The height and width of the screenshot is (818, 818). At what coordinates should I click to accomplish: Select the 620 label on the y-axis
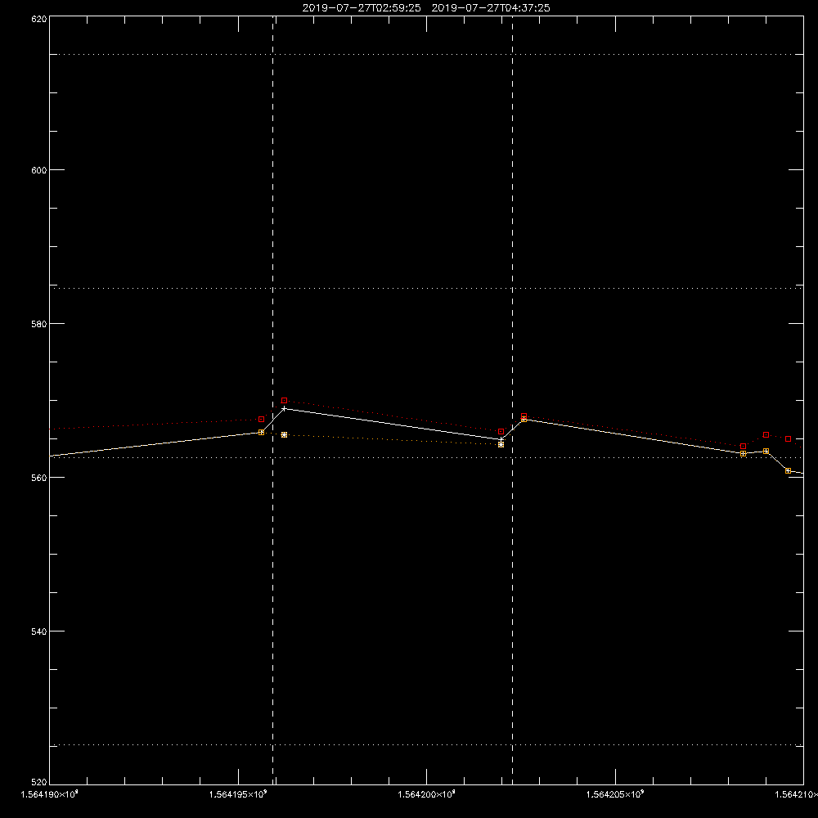39,19
